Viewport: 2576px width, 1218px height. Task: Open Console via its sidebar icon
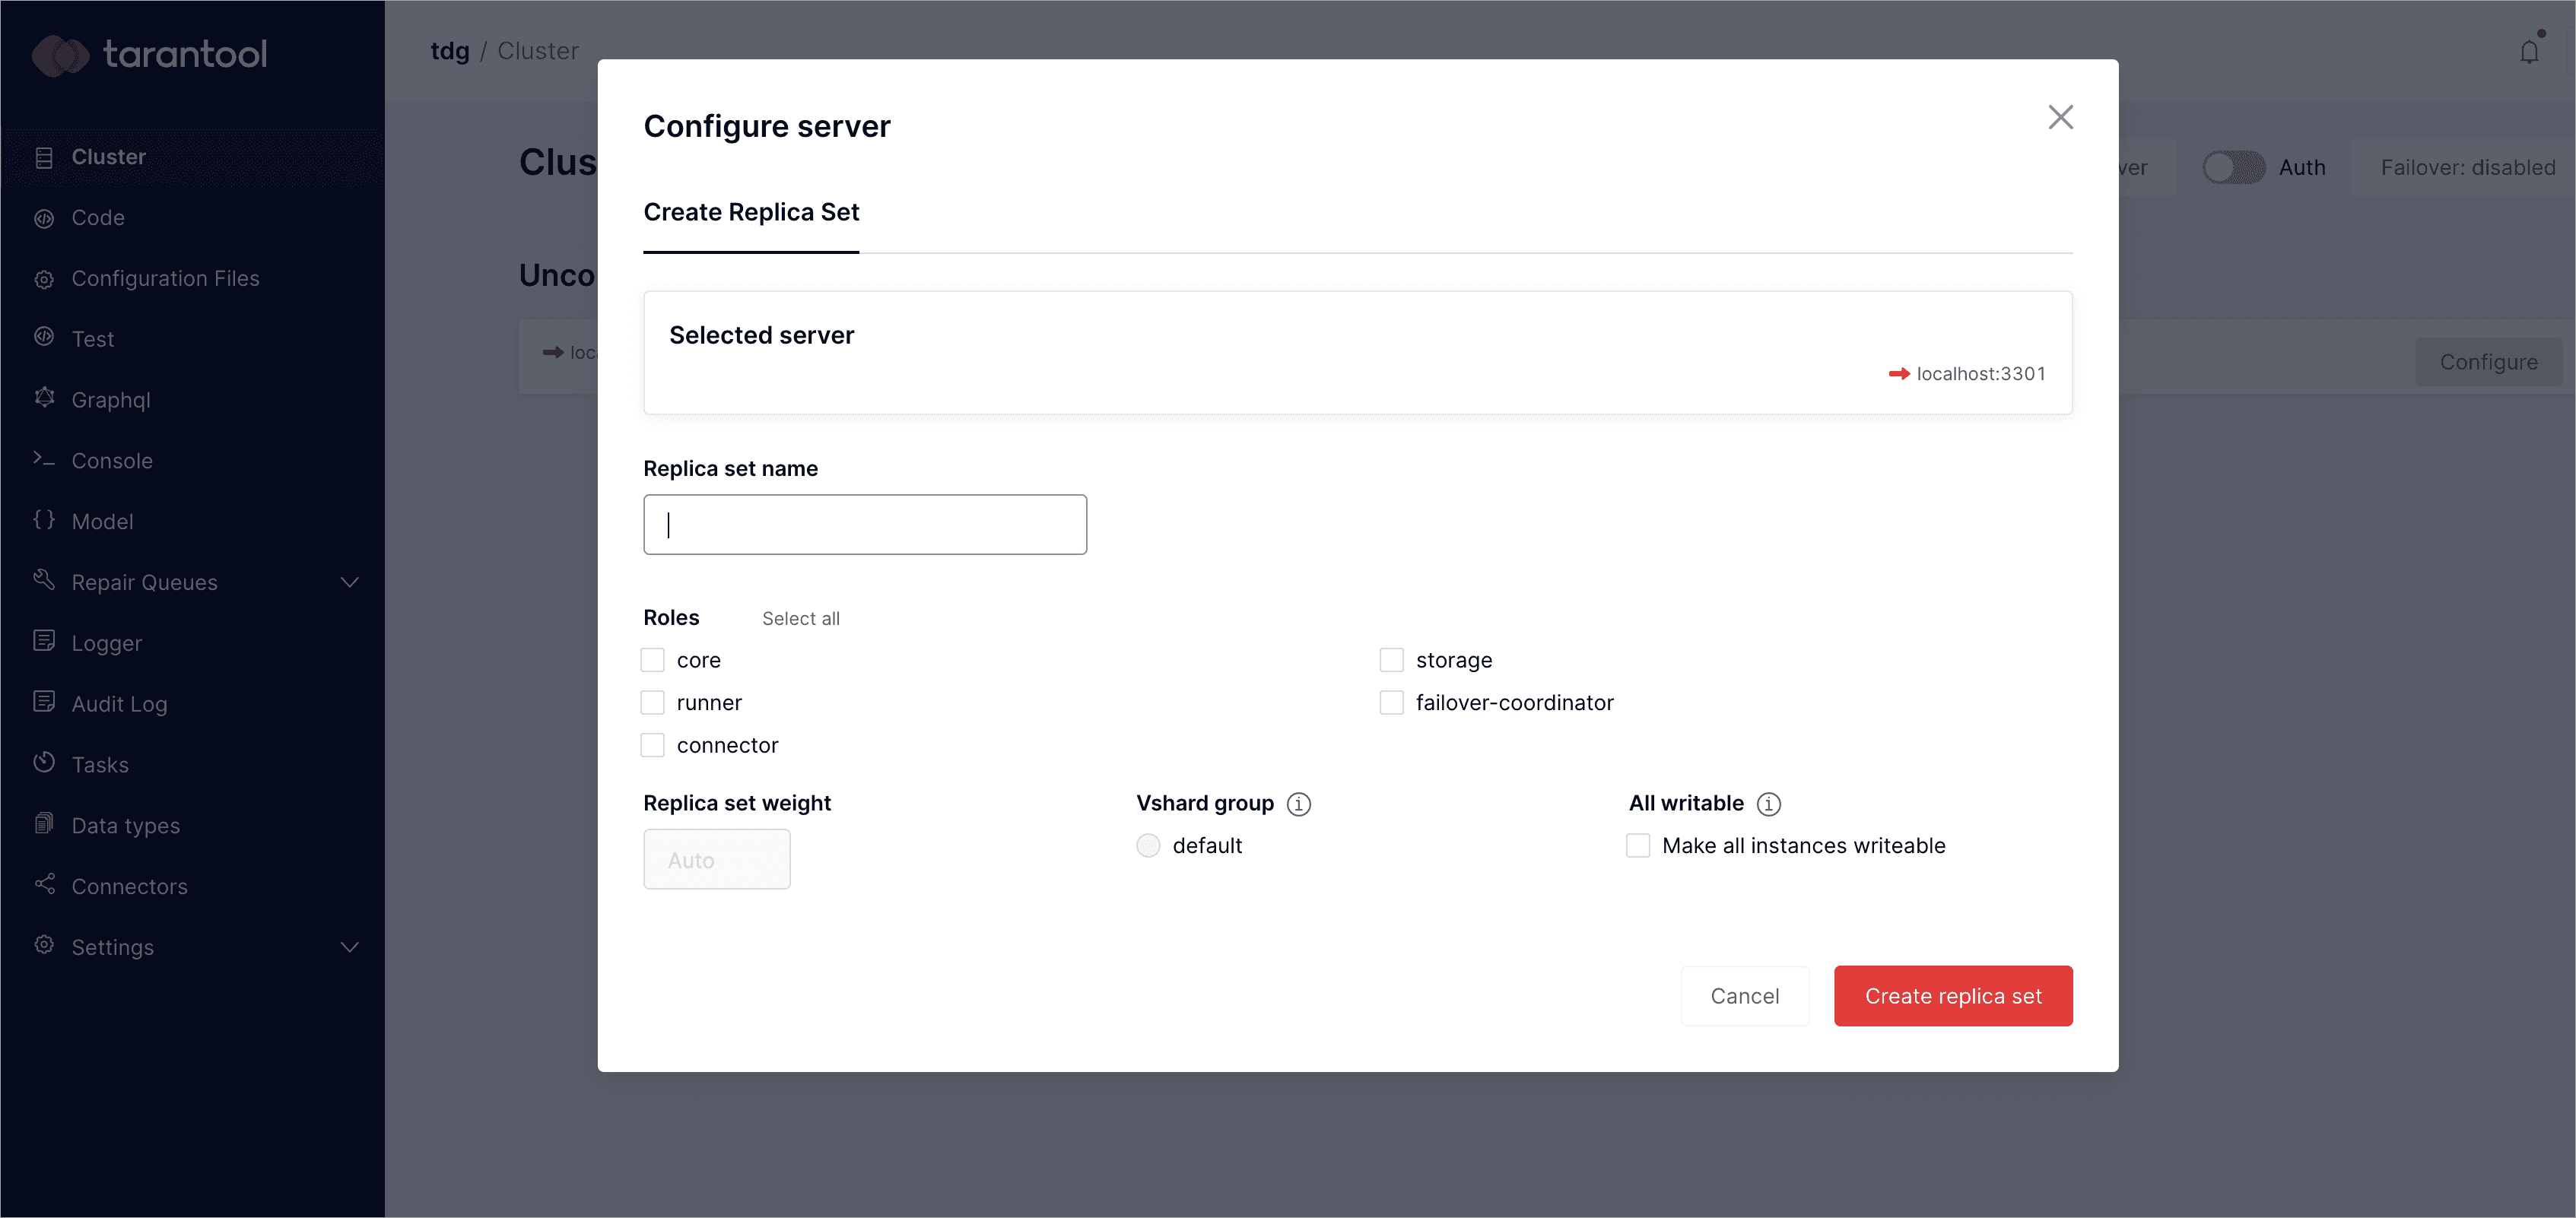point(44,459)
